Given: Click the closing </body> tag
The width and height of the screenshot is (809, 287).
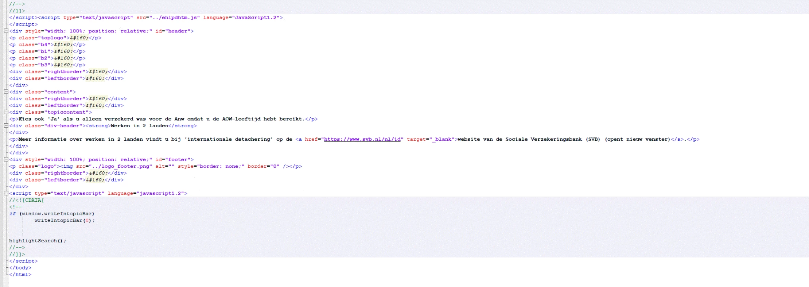Looking at the screenshot, I should point(20,268).
